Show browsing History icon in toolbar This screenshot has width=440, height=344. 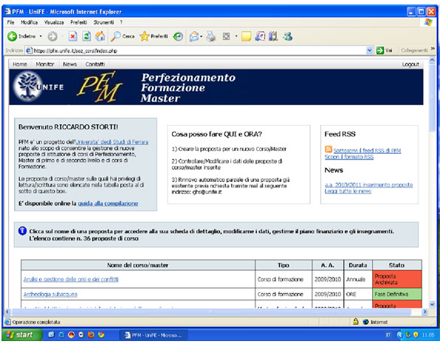point(178,36)
